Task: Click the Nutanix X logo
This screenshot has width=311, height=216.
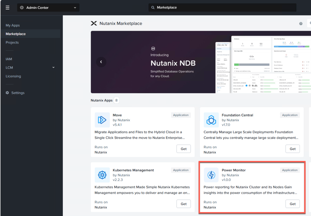Action: point(94,23)
